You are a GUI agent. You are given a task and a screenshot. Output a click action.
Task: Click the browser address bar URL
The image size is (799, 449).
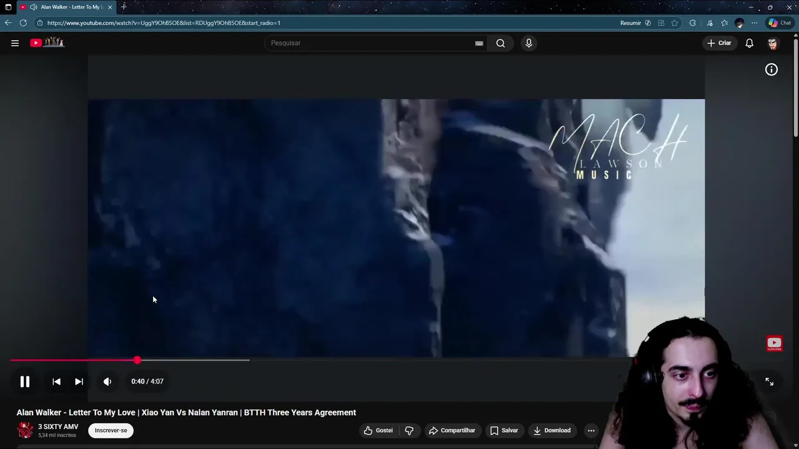coord(164,23)
